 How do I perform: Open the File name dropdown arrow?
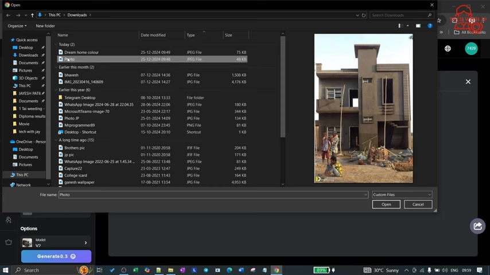(x=365, y=195)
